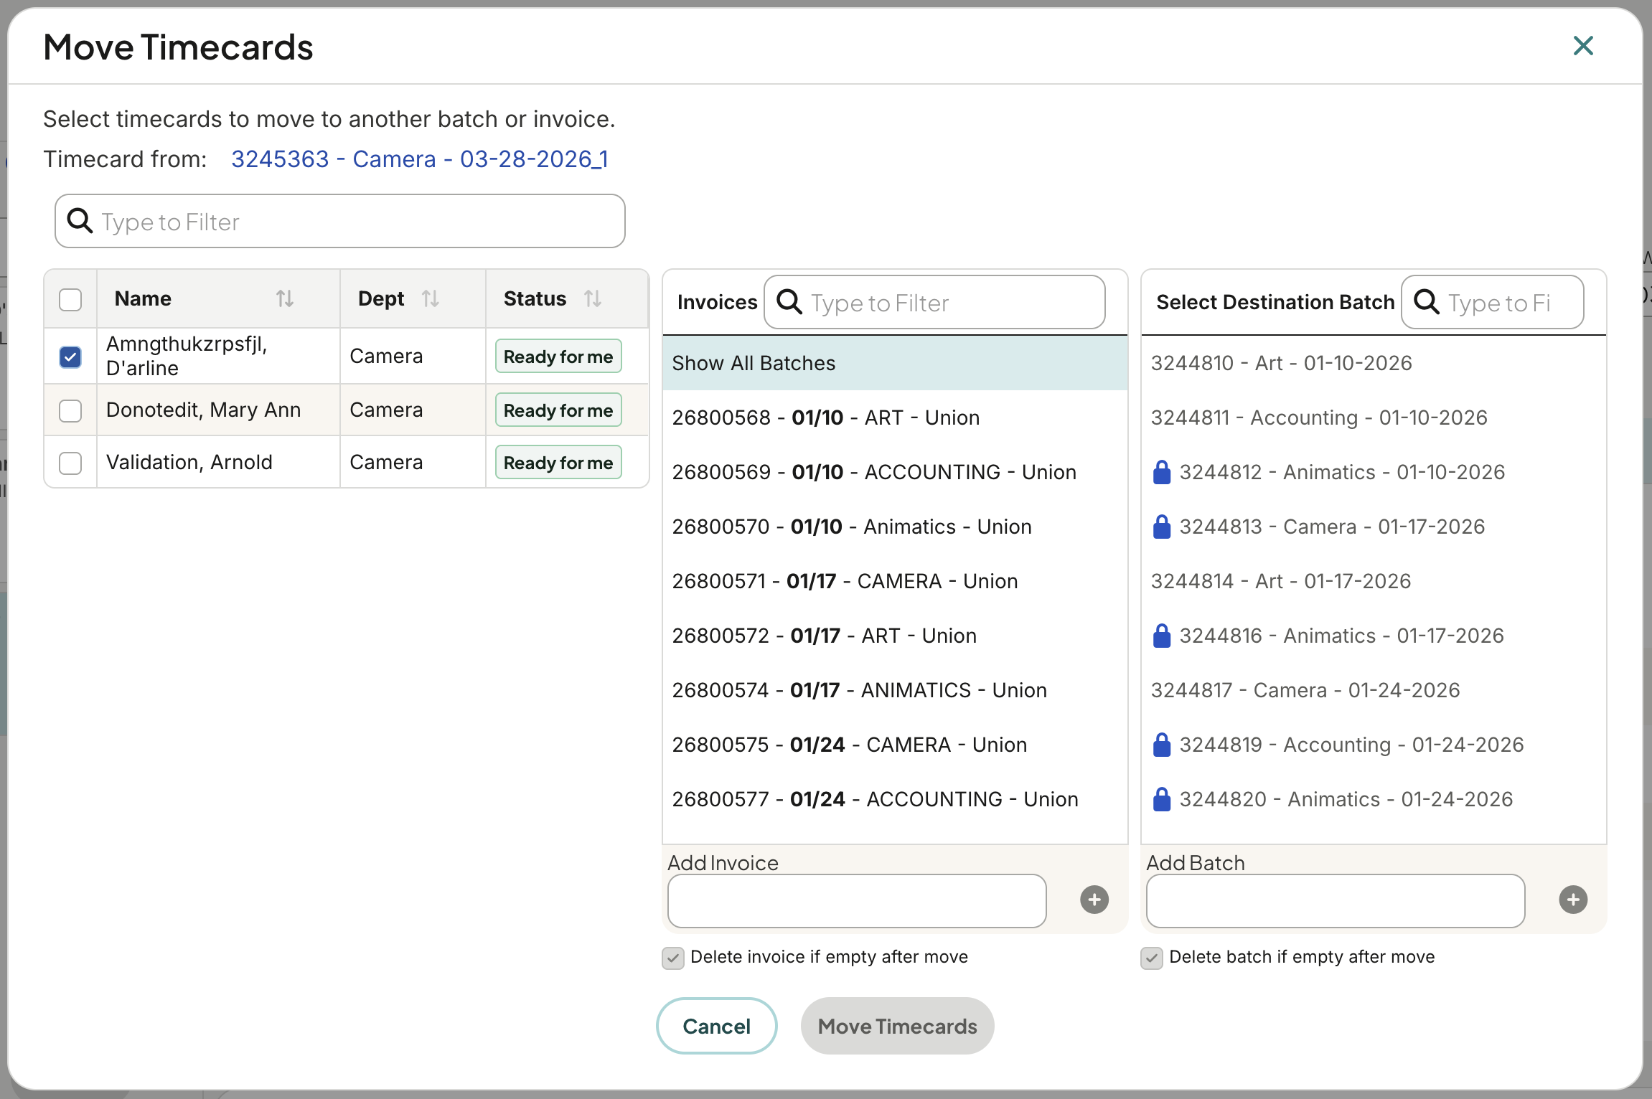Uncheck Amngthukzrpsfjl, D'arline timecard
The image size is (1652, 1099).
(70, 357)
